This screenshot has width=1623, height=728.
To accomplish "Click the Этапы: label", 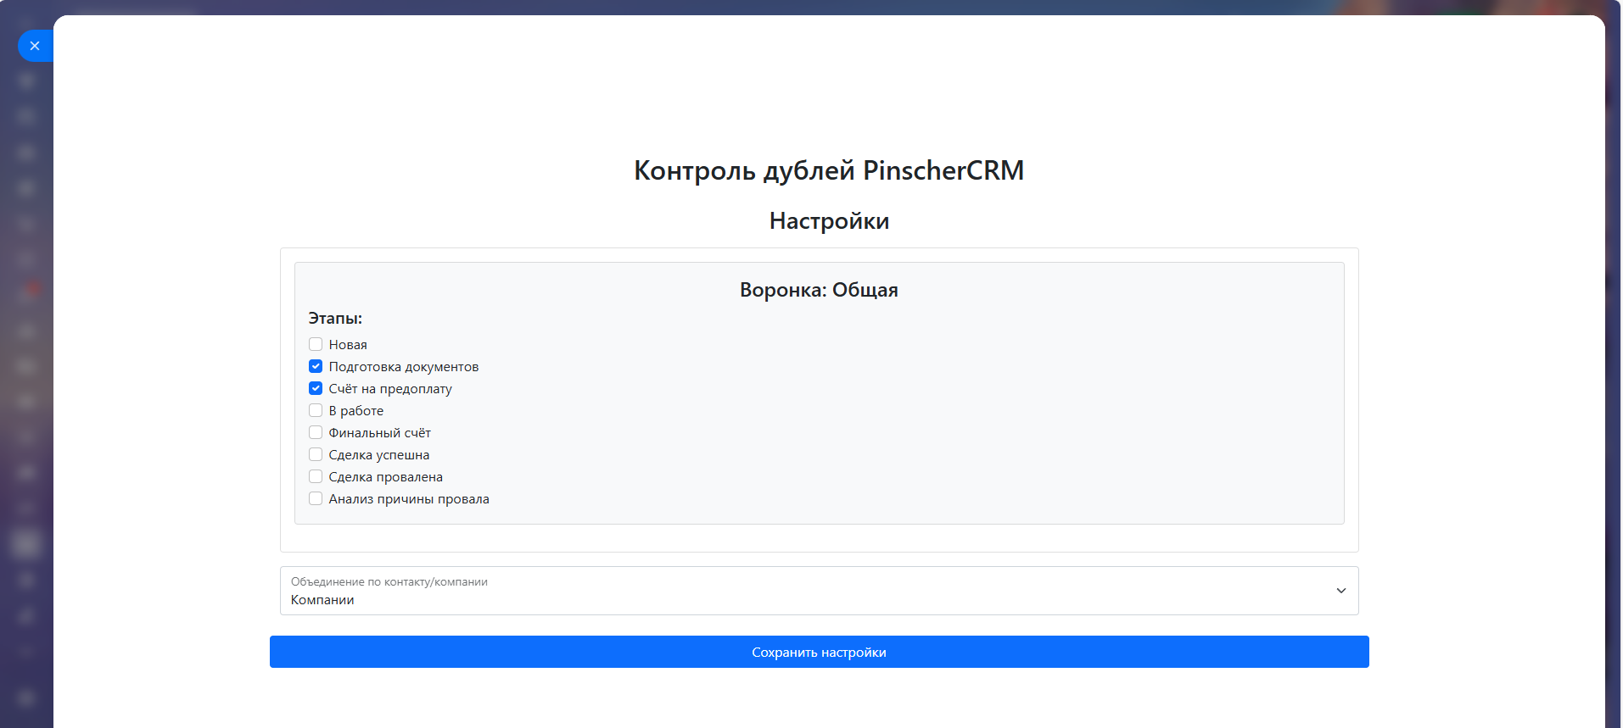I will (x=335, y=319).
